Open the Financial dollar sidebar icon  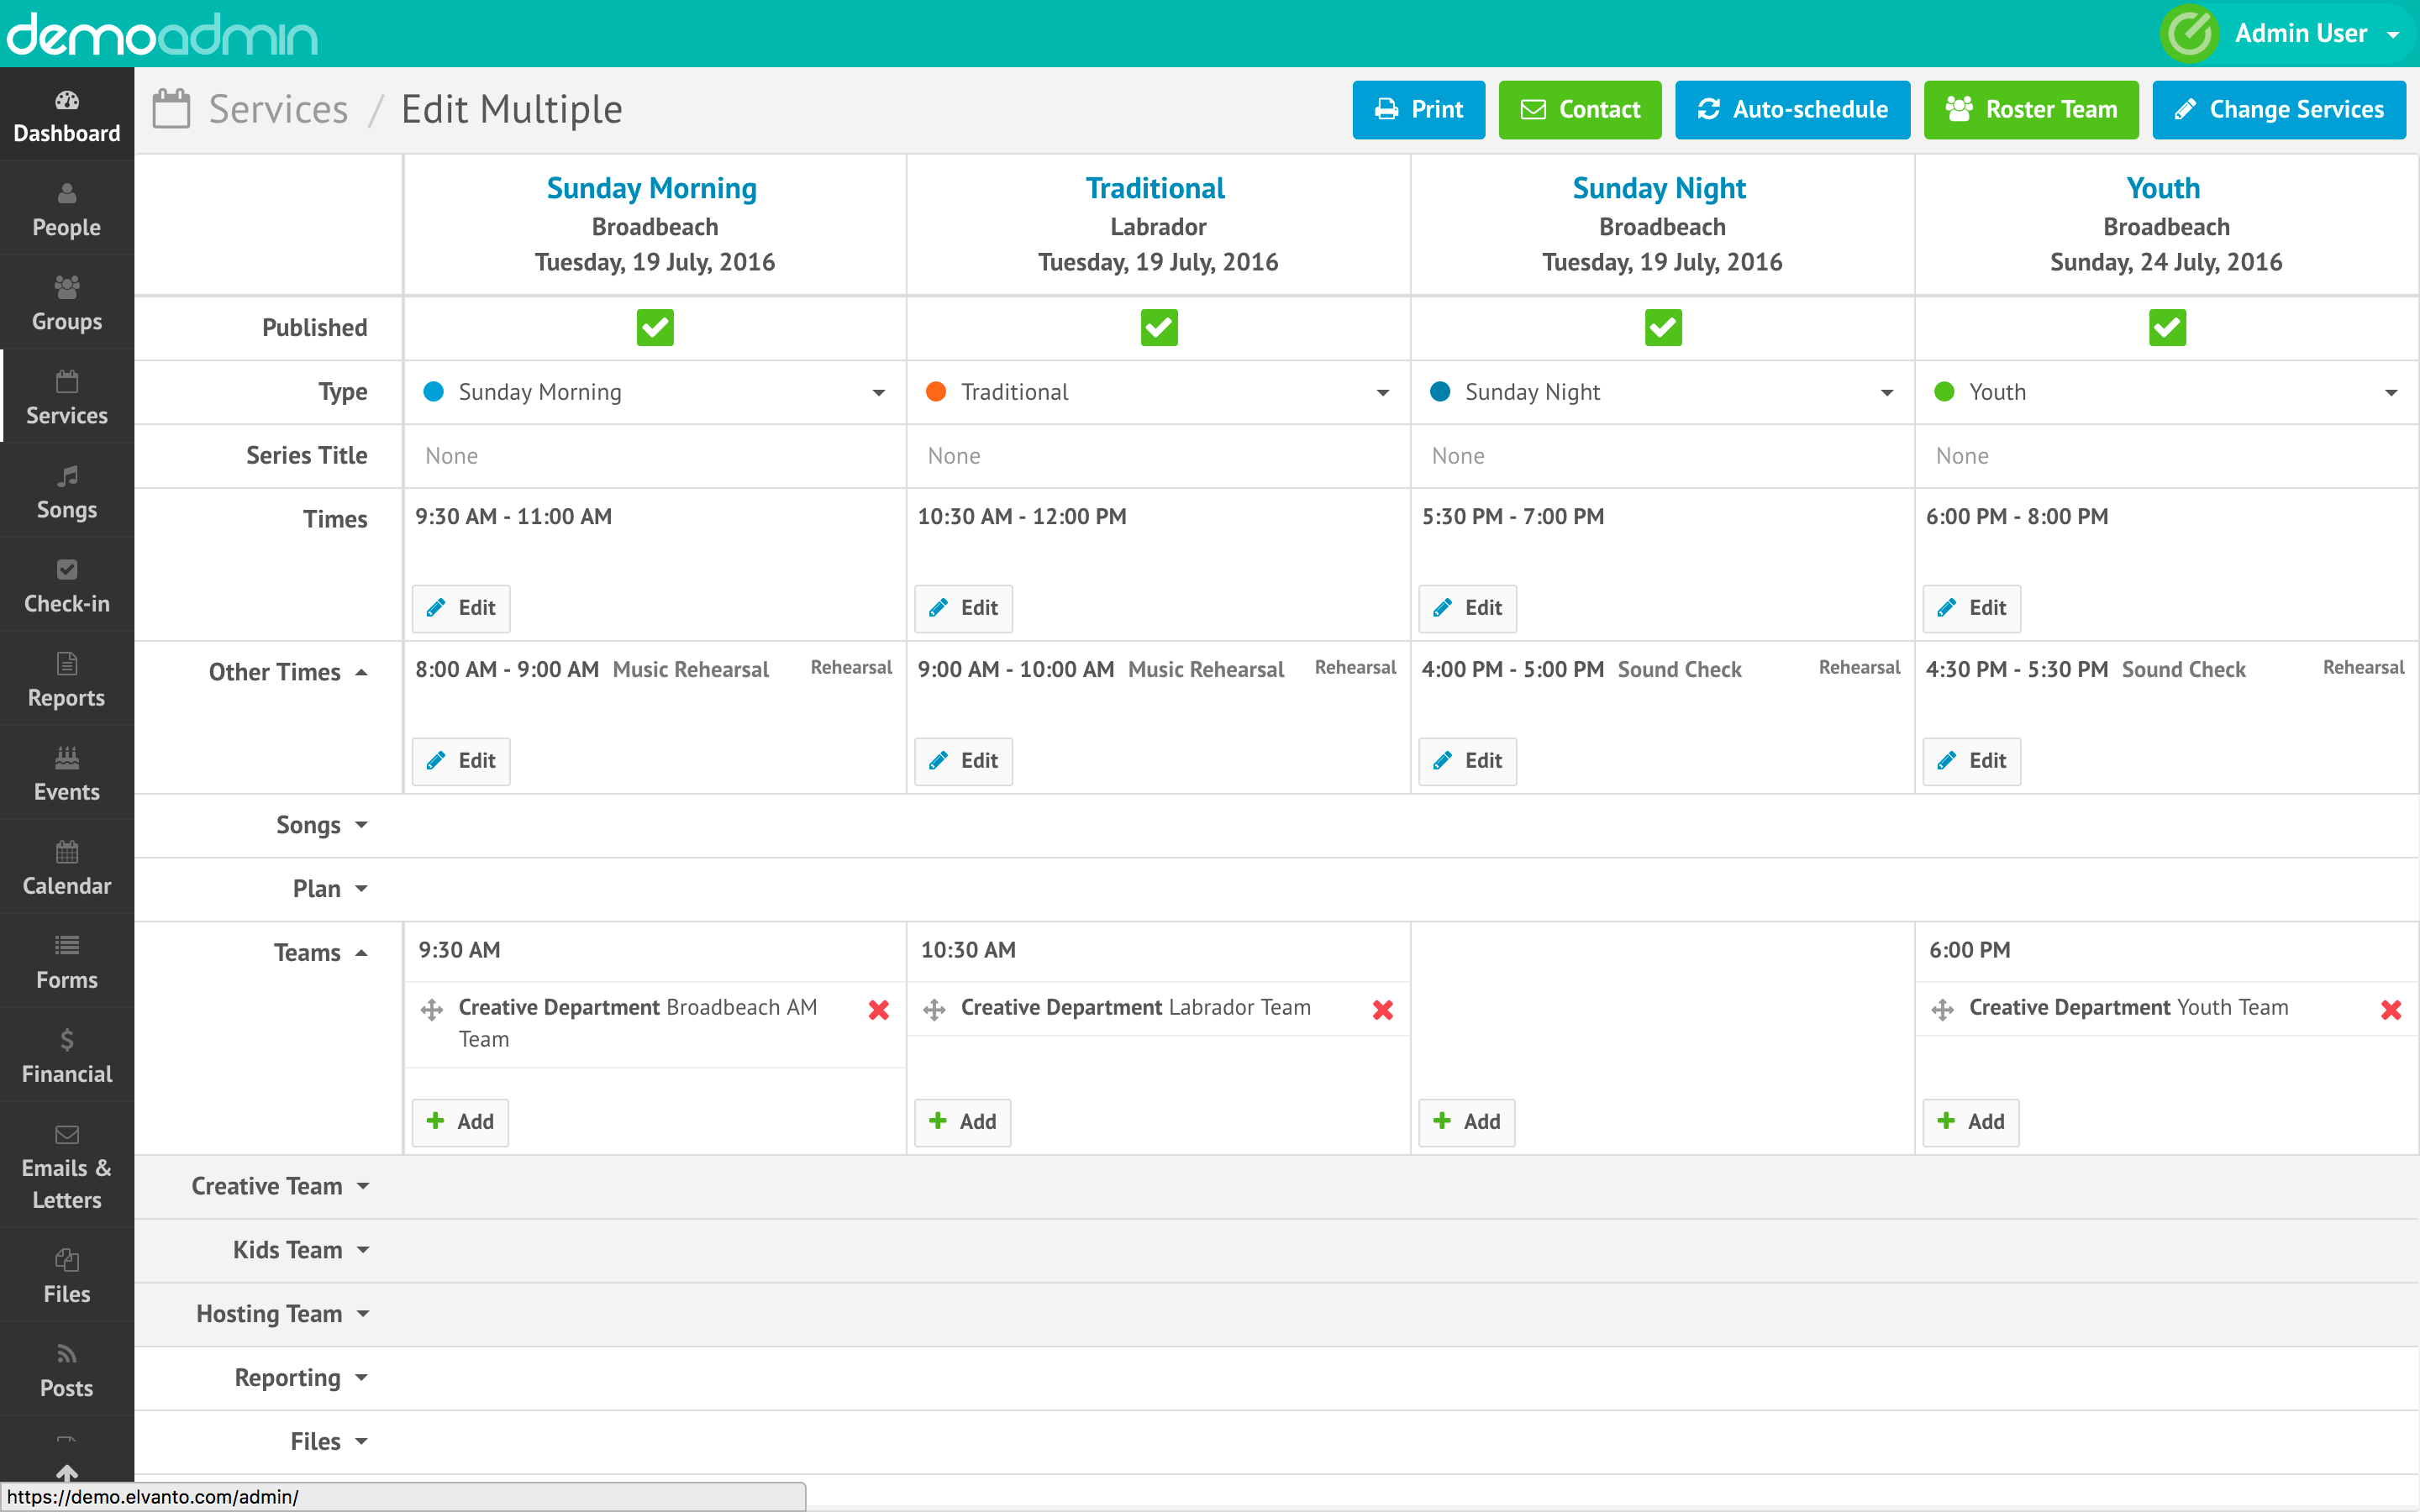[x=66, y=1040]
